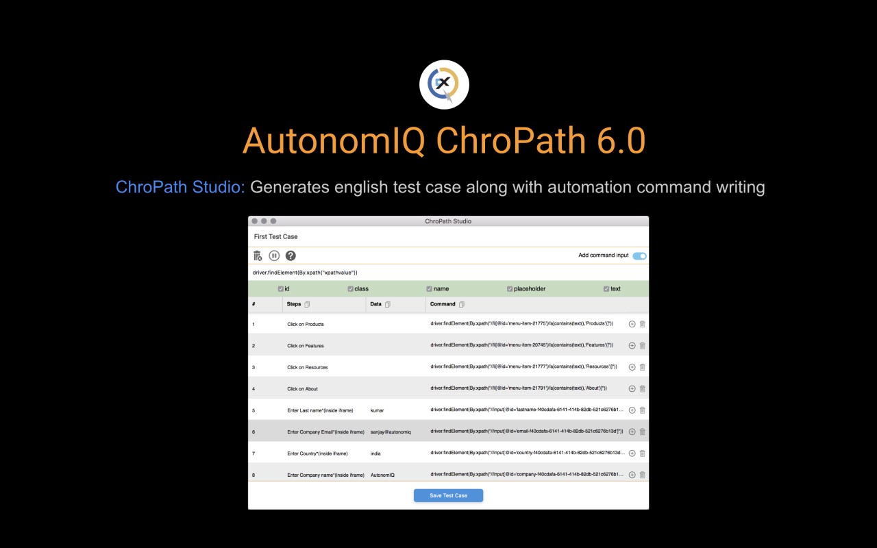Pause recording with the pause icon
Viewport: 877px width, 548px height.
(x=274, y=256)
